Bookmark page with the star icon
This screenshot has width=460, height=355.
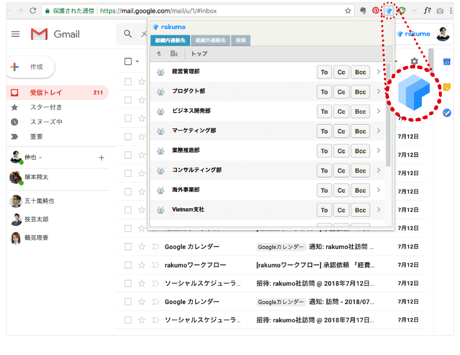click(348, 11)
